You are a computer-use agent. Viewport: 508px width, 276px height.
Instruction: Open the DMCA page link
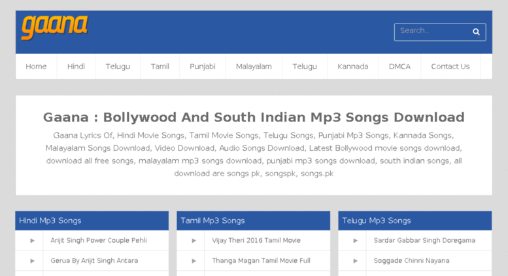(x=399, y=67)
